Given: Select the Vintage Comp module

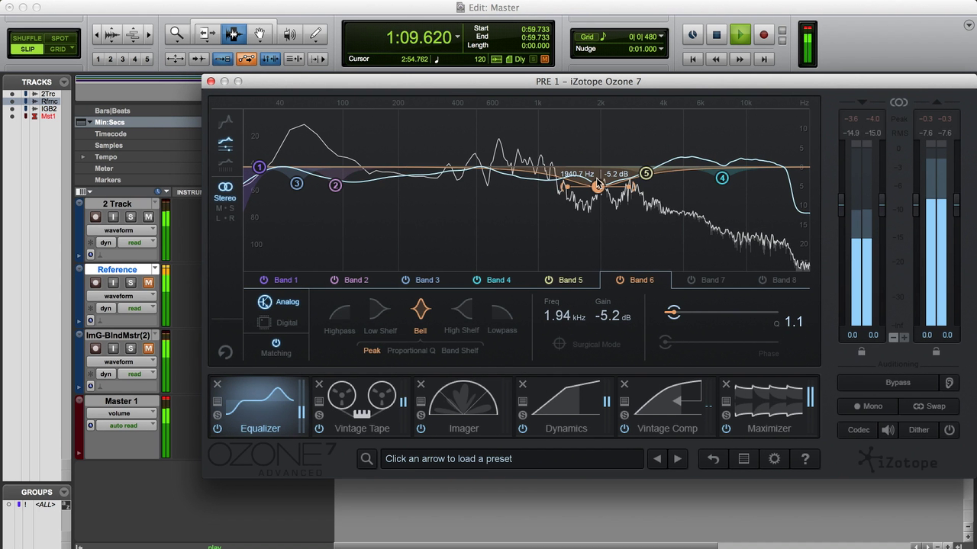Looking at the screenshot, I should [667, 408].
